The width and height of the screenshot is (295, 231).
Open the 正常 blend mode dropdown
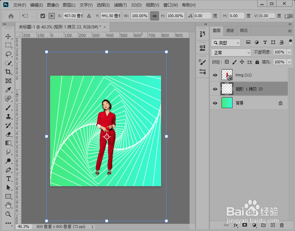point(231,52)
